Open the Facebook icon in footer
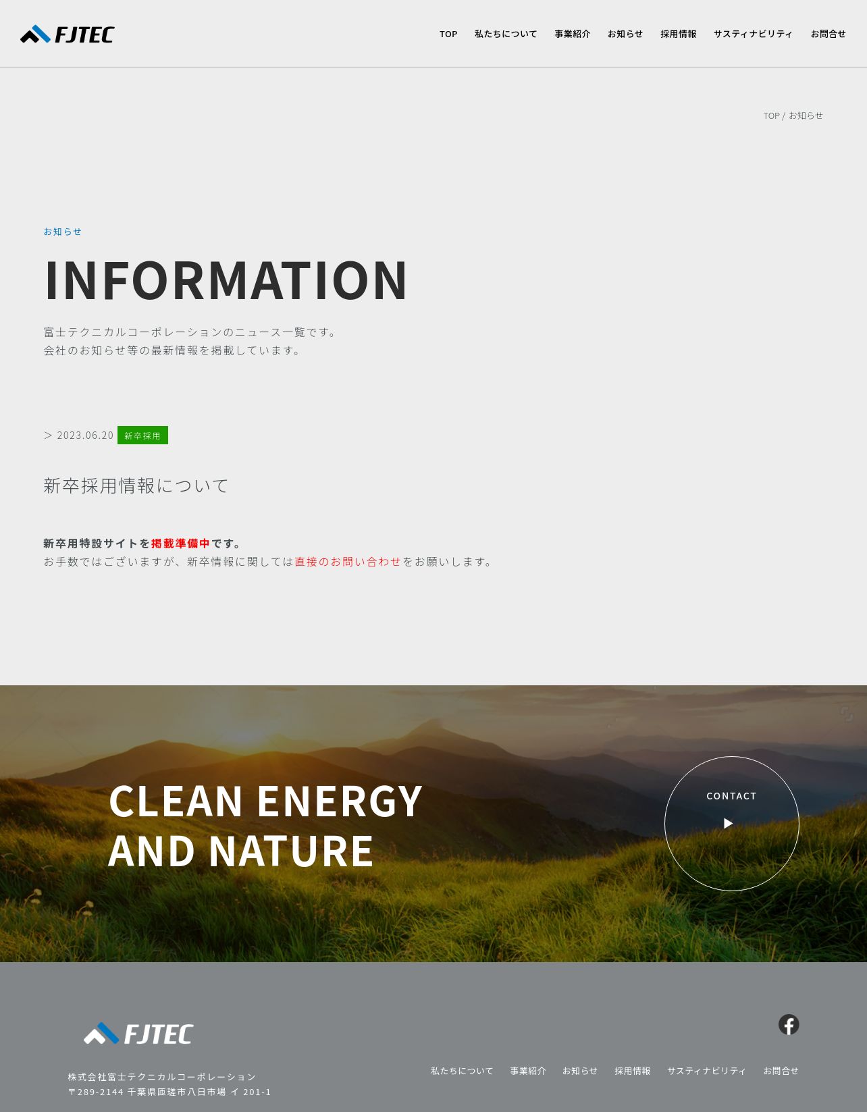 pyautogui.click(x=789, y=1024)
